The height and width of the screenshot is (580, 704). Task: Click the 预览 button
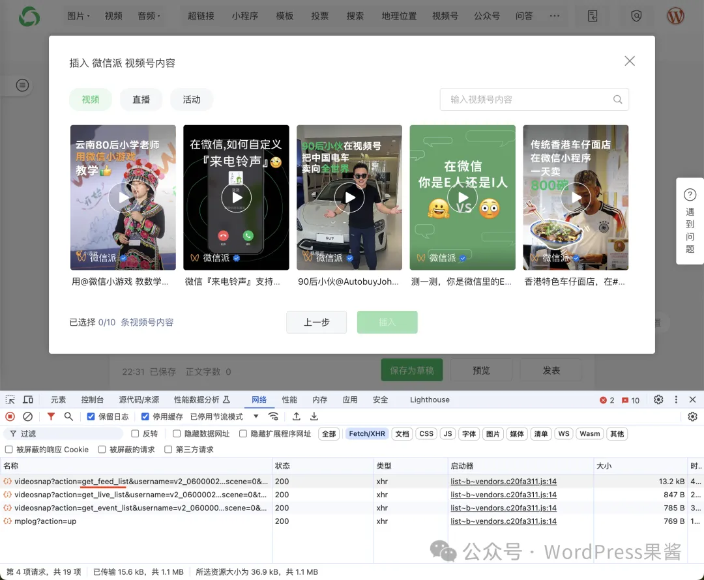tap(481, 370)
